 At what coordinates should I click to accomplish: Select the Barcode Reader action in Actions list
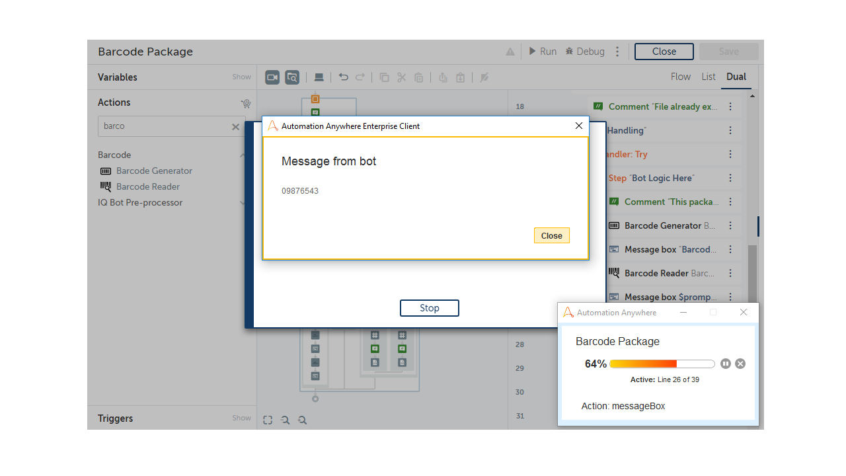140,186
